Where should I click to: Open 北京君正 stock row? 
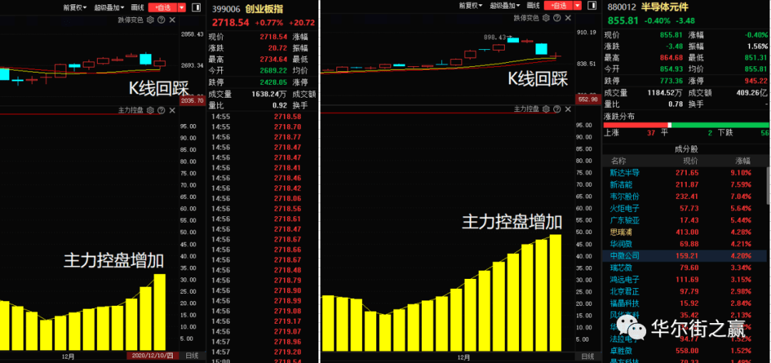(x=685, y=291)
